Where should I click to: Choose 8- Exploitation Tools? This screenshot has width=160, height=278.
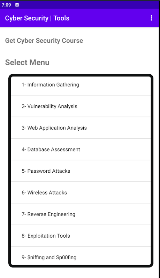click(x=81, y=236)
